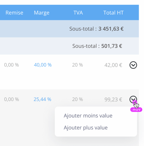Edit the 40,00 % margin value
The height and width of the screenshot is (146, 144).
(43, 65)
